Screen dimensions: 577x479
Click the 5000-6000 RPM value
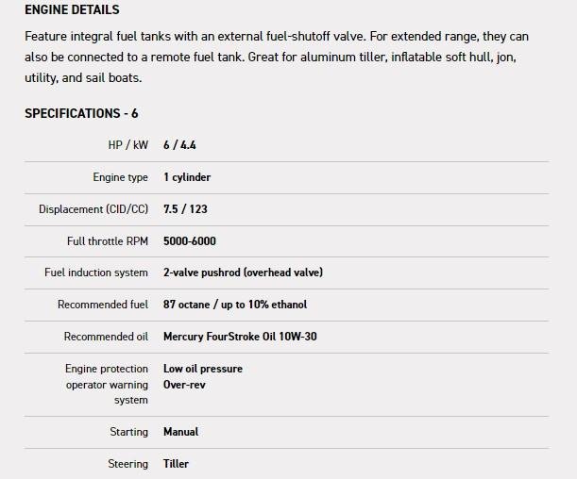point(190,241)
